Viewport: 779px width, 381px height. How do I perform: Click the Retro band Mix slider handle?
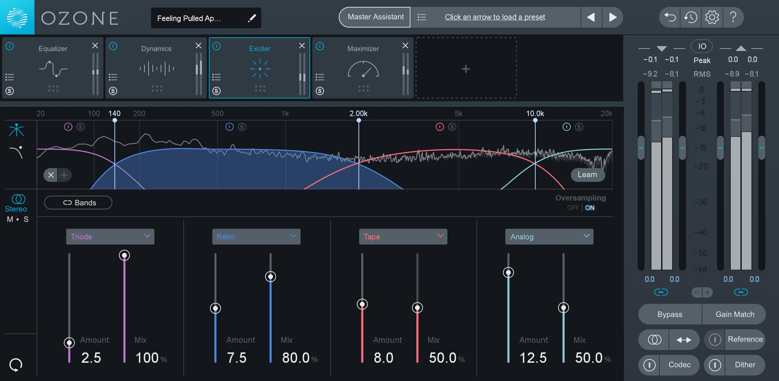(x=271, y=277)
